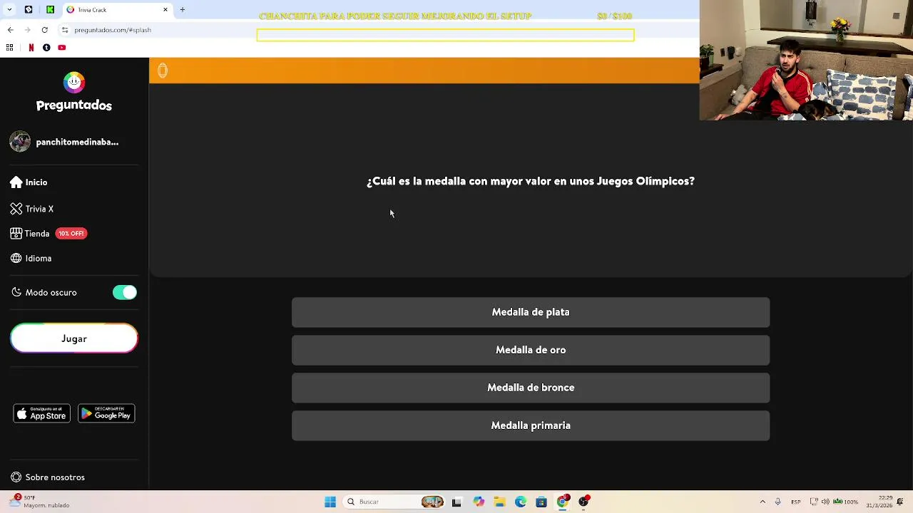Click the browser back arrow

10,30
